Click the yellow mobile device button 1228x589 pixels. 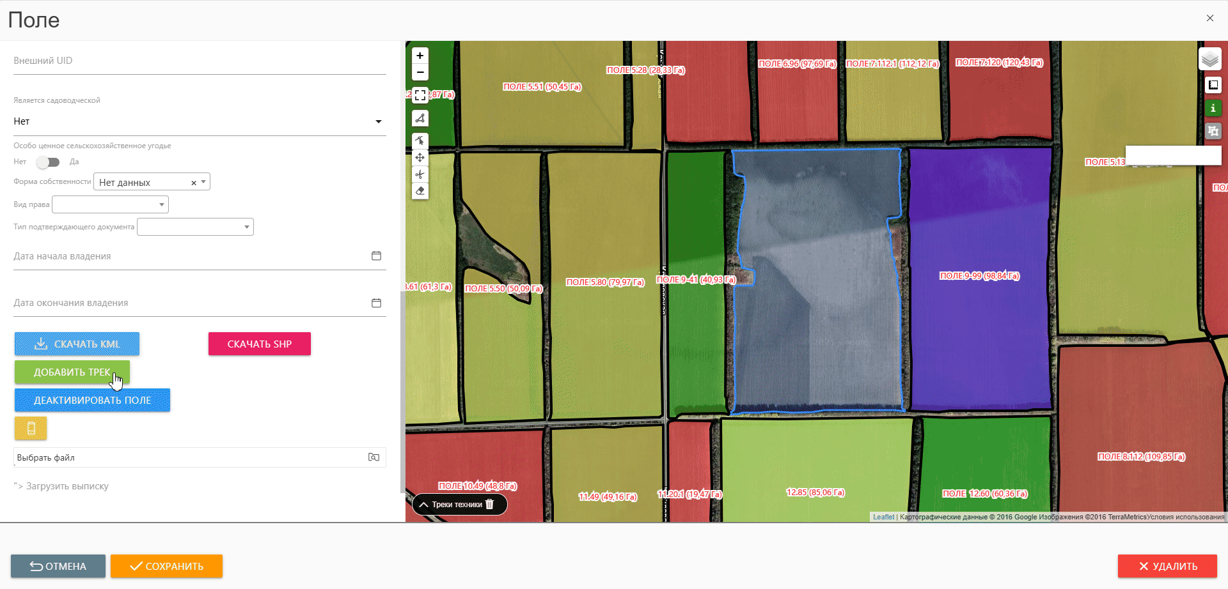coord(31,428)
